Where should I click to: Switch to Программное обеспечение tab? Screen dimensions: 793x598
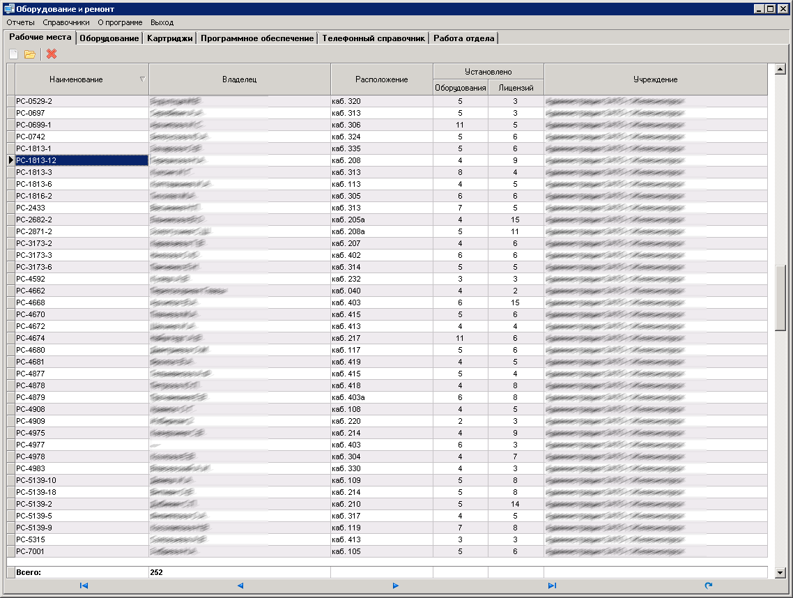pos(257,38)
